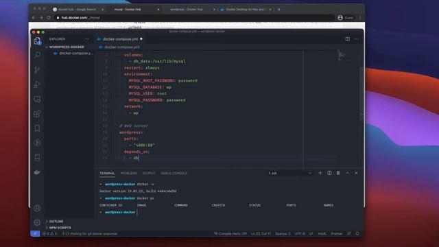Split the editor to the right

[347, 39]
